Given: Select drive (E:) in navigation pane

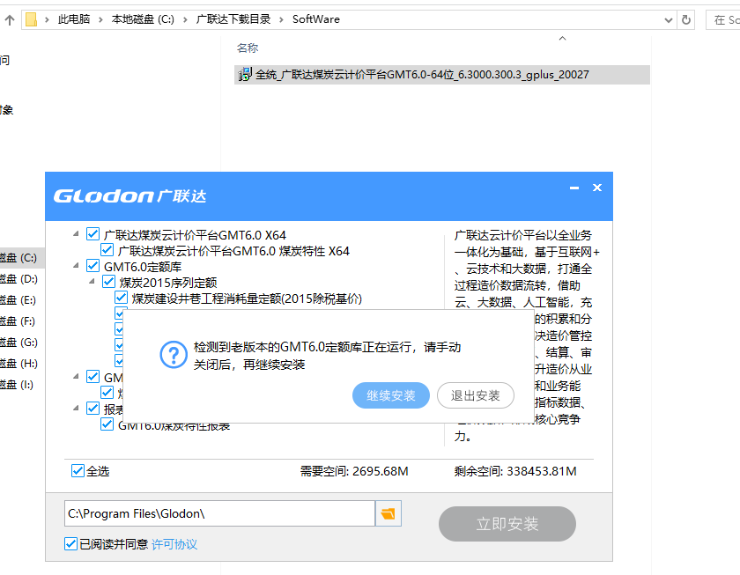Looking at the screenshot, I should pos(18,300).
